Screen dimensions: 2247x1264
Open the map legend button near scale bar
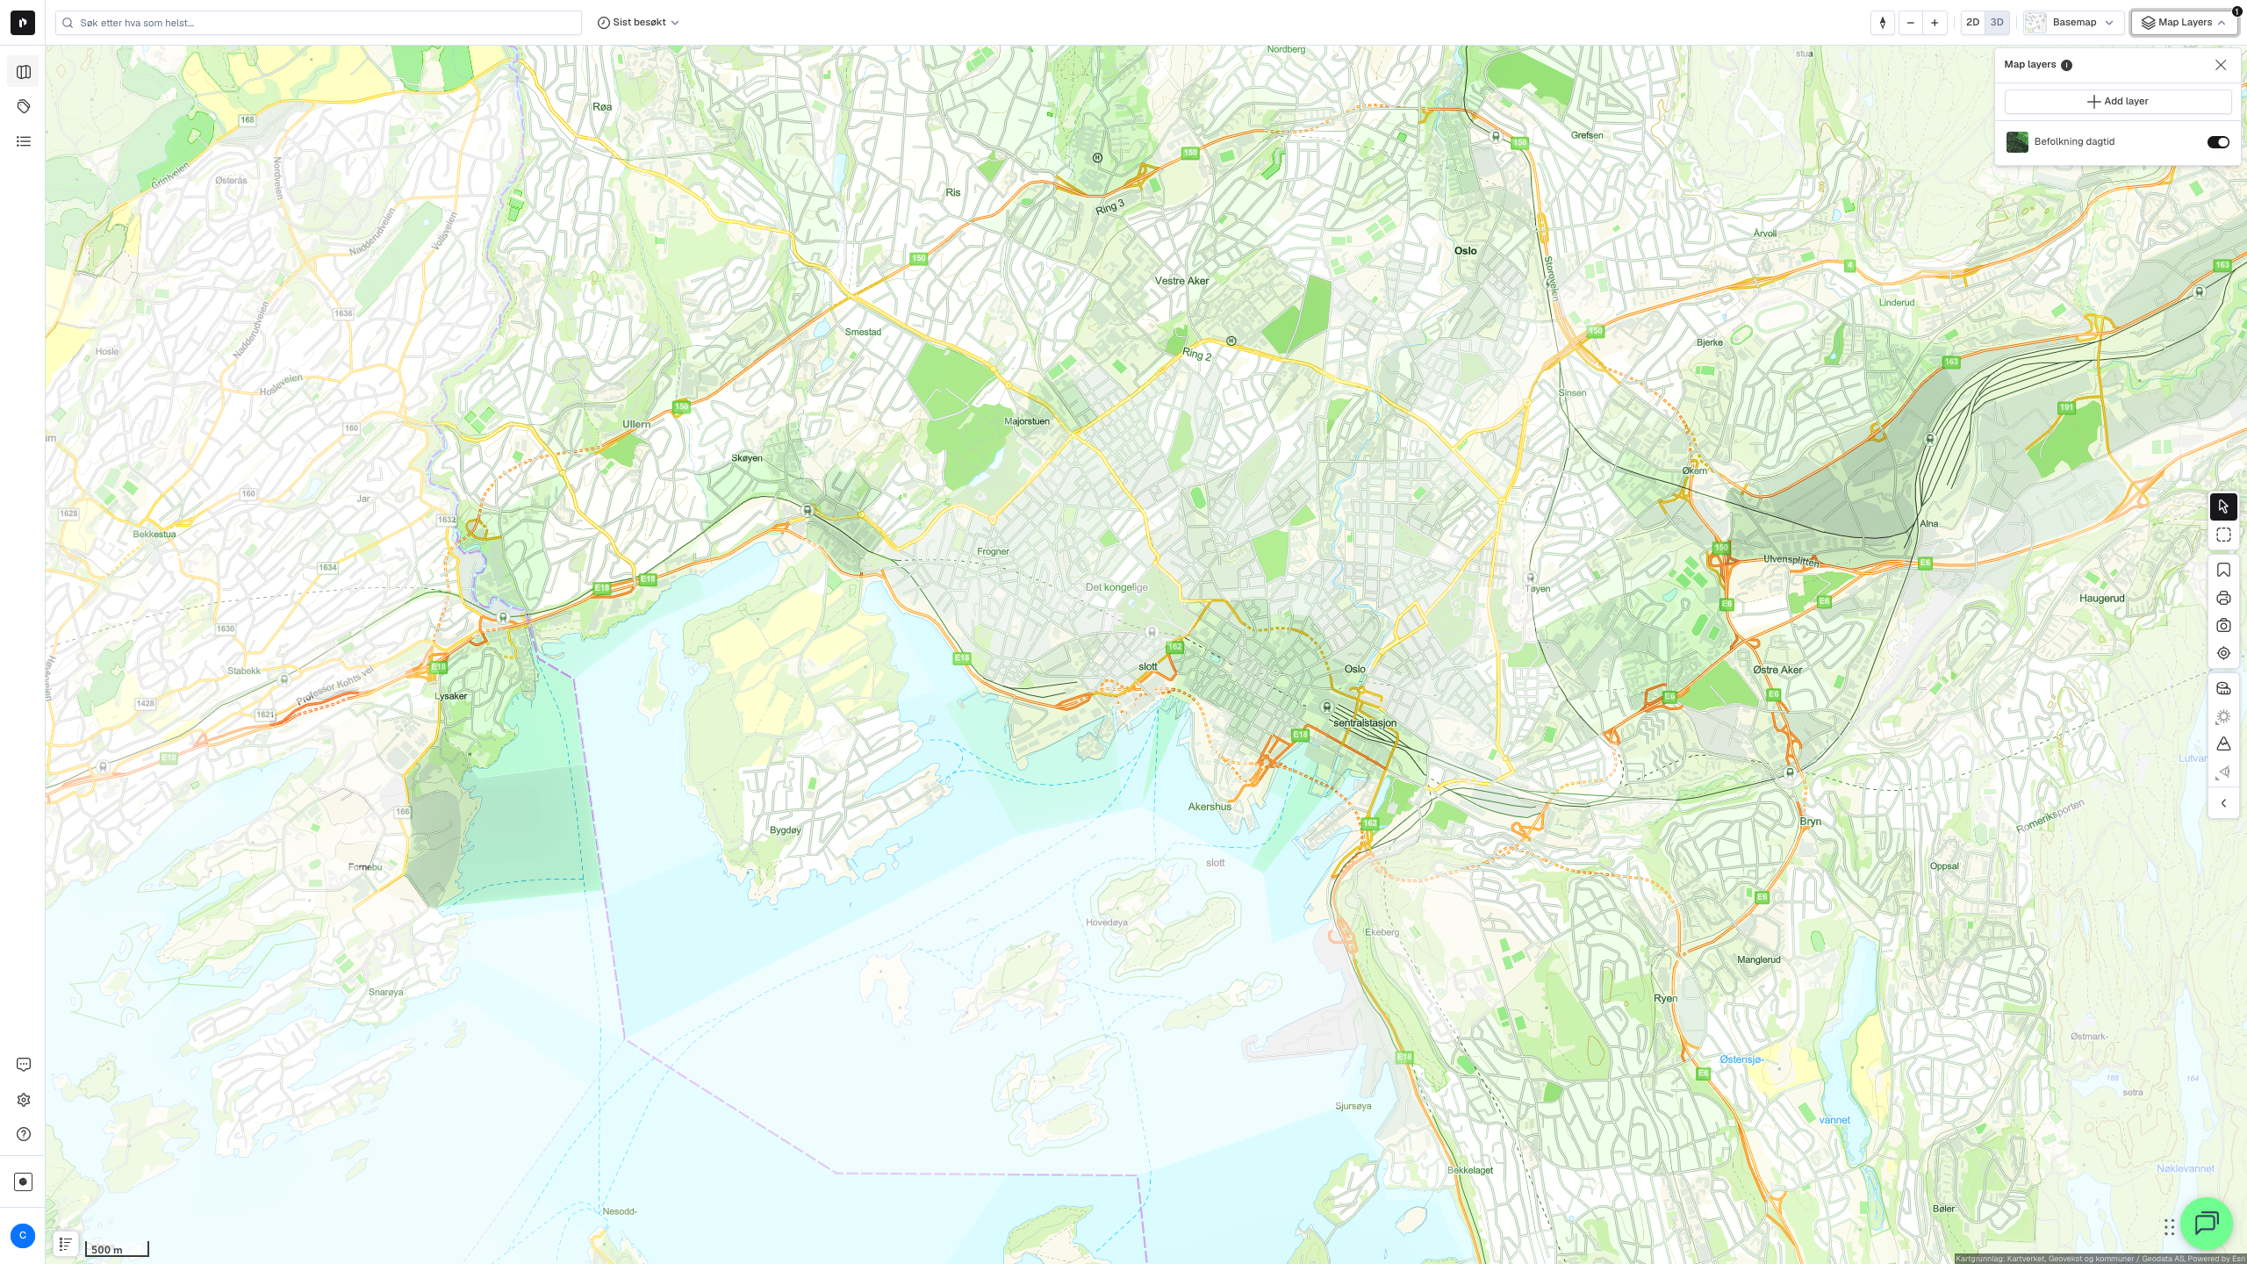point(66,1244)
